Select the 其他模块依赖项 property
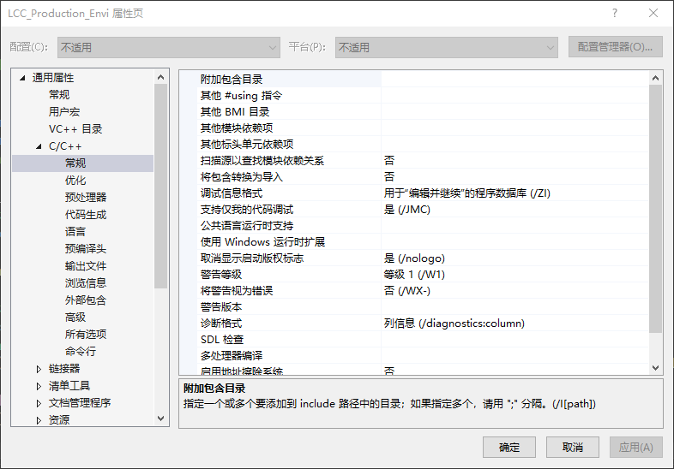This screenshot has height=469, width=674. [x=237, y=128]
